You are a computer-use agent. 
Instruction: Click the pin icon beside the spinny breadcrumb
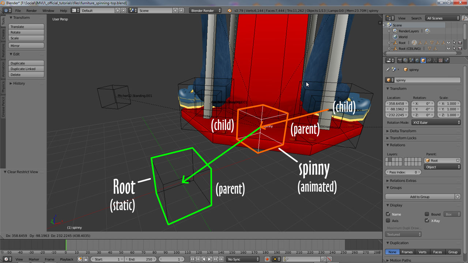tap(388, 69)
